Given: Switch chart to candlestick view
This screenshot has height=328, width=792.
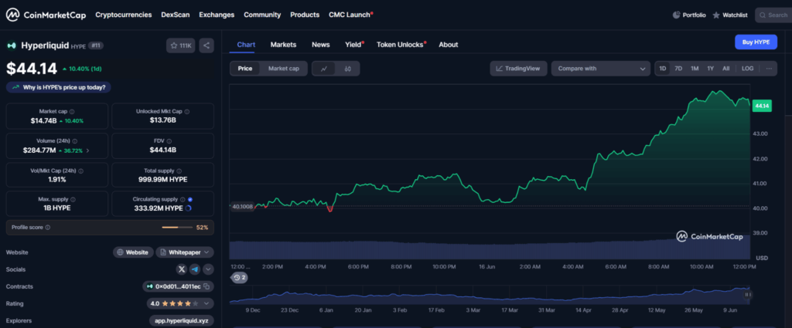Looking at the screenshot, I should point(347,69).
